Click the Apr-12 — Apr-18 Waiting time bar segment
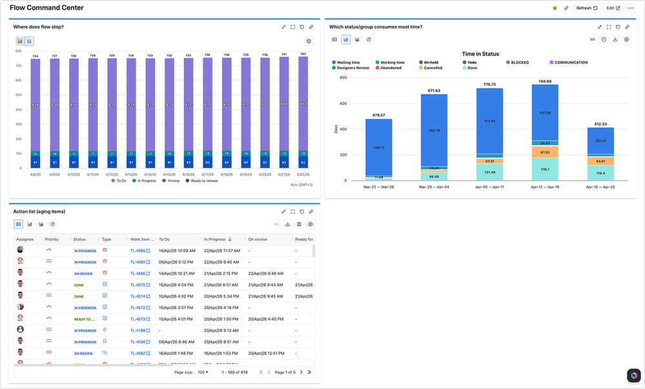645x389 pixels. [545, 113]
